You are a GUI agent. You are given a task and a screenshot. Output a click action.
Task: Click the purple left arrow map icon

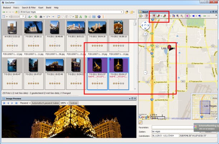pyautogui.click(x=187, y=16)
